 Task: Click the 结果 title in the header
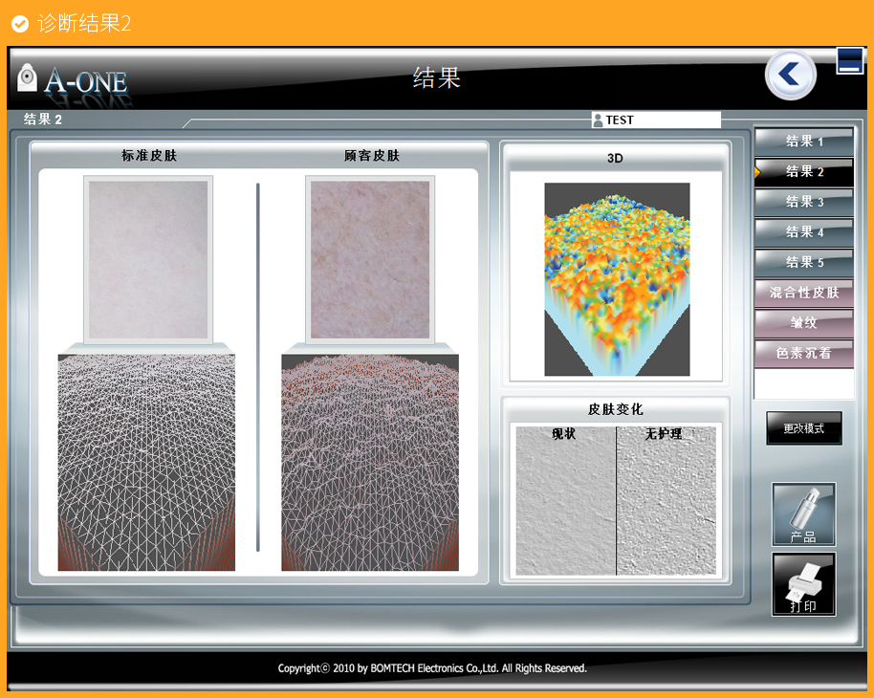pos(436,78)
